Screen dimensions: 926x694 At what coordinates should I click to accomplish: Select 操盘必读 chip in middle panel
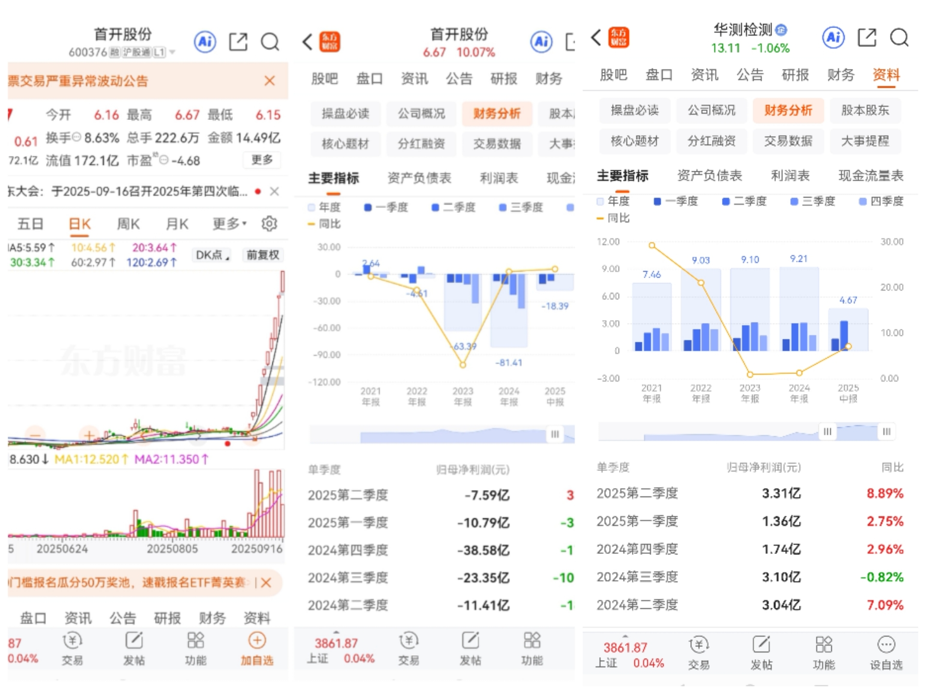[x=346, y=114]
